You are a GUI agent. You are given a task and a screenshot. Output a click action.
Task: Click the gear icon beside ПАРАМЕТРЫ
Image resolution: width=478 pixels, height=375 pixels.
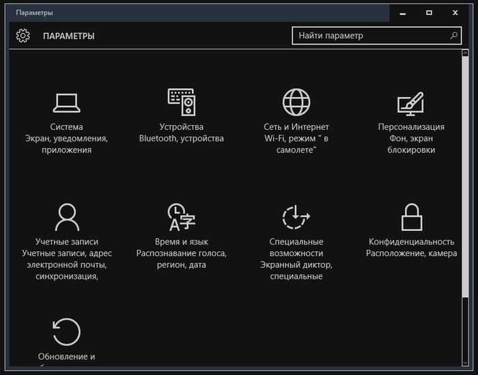click(x=23, y=36)
